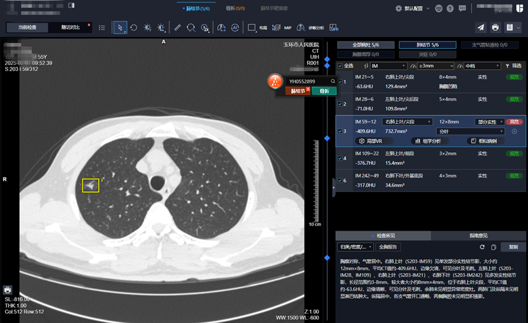This screenshot has height=323, width=528.
Task: Click the 复制 copy button
Action: [x=513, y=247]
